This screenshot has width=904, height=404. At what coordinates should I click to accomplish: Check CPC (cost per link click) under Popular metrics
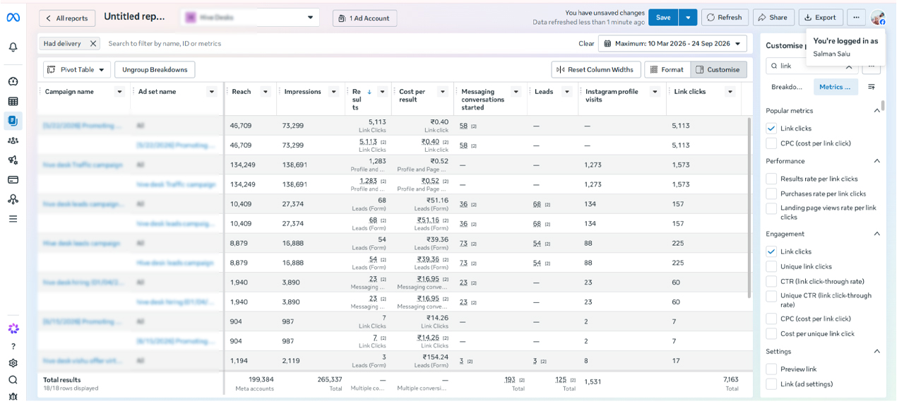click(x=771, y=143)
